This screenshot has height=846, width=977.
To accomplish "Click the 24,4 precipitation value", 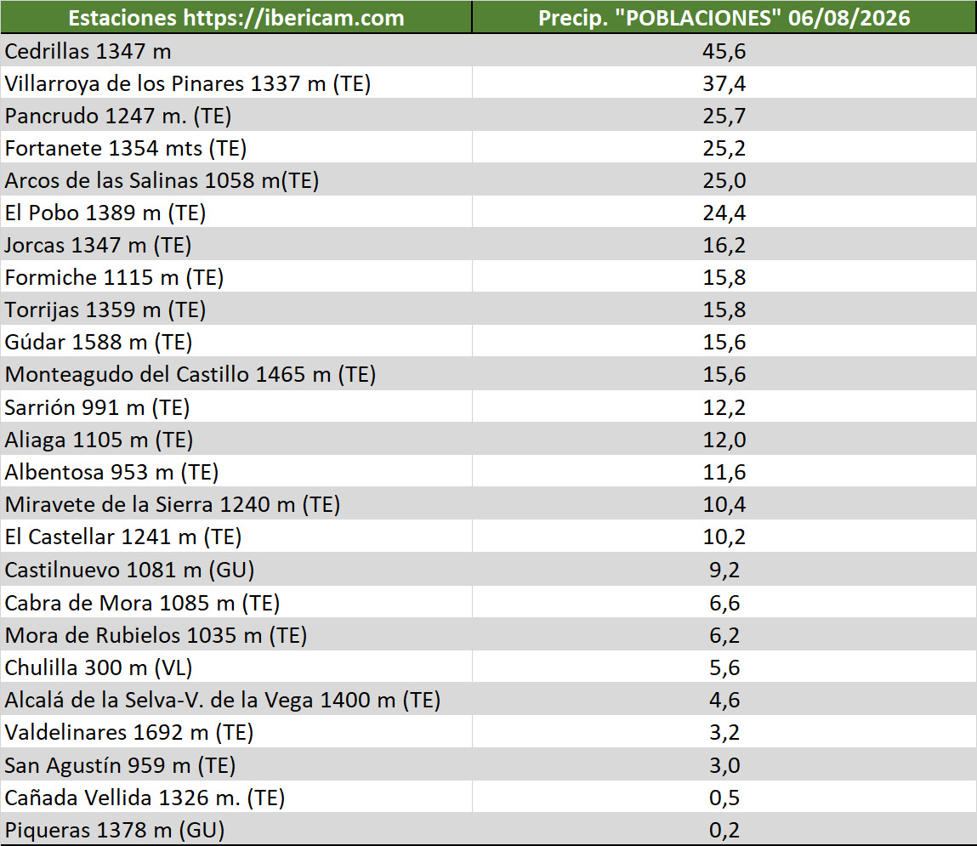I will [724, 213].
